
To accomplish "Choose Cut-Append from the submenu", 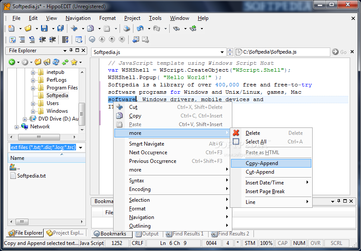I will tap(271, 172).
